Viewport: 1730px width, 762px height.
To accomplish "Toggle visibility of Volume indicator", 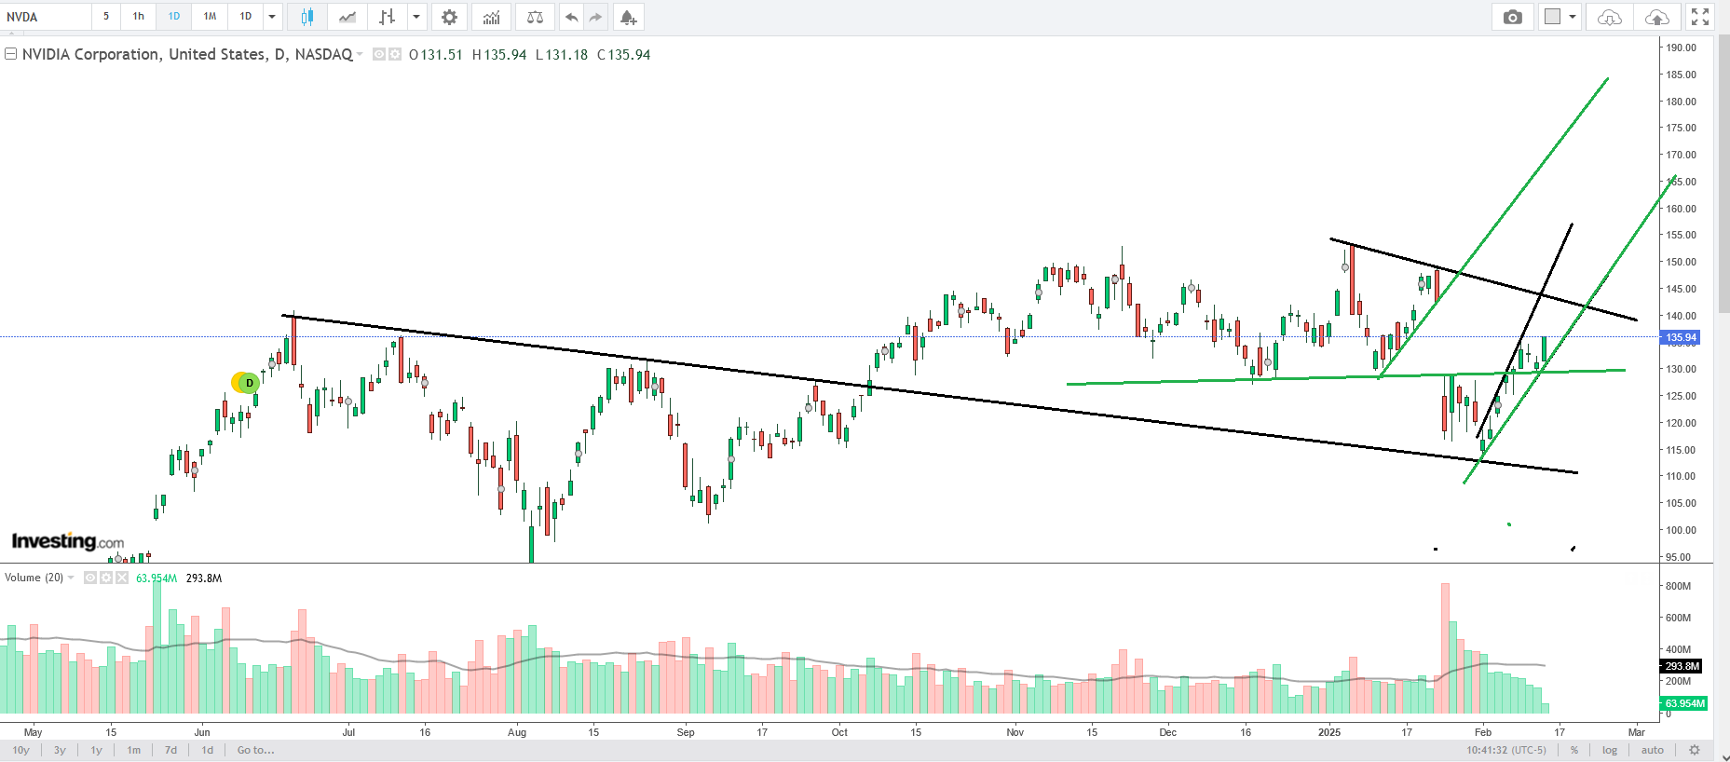I will (90, 578).
